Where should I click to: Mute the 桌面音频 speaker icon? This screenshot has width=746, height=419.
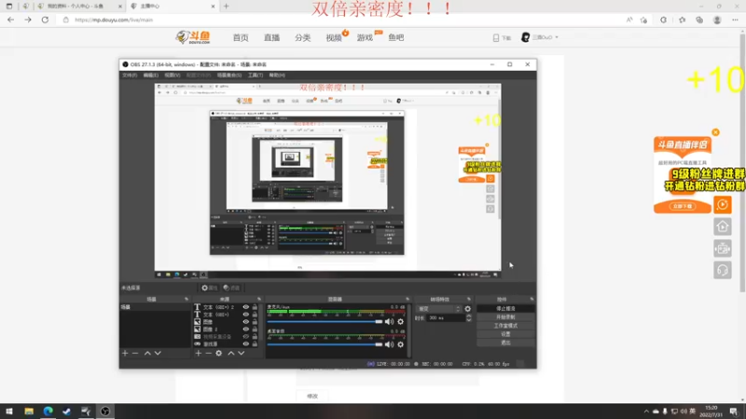pos(389,345)
